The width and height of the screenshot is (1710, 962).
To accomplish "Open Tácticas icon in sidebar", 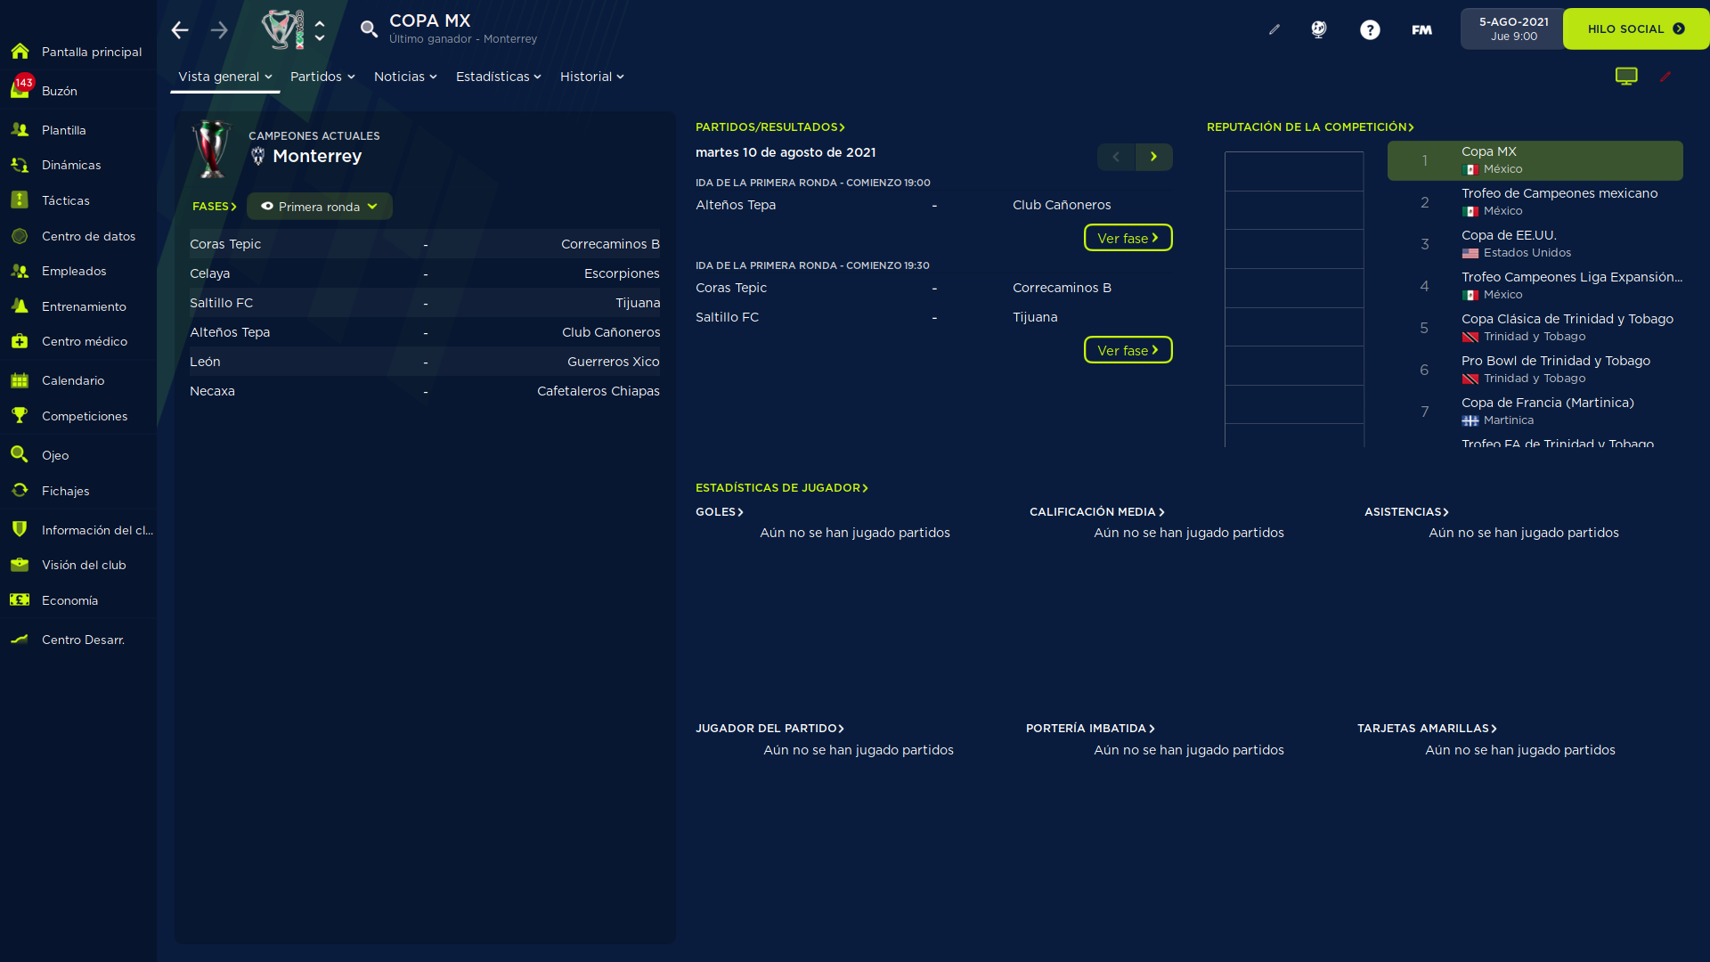I will click(20, 200).
